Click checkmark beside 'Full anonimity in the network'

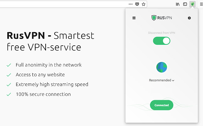click(x=9, y=65)
